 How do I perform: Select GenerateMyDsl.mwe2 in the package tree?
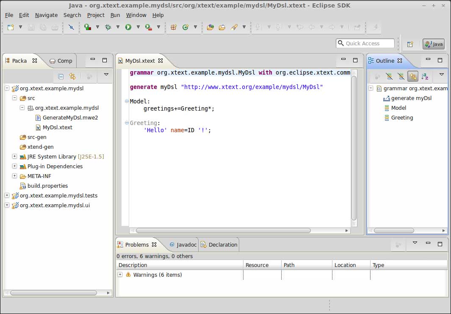(x=70, y=117)
